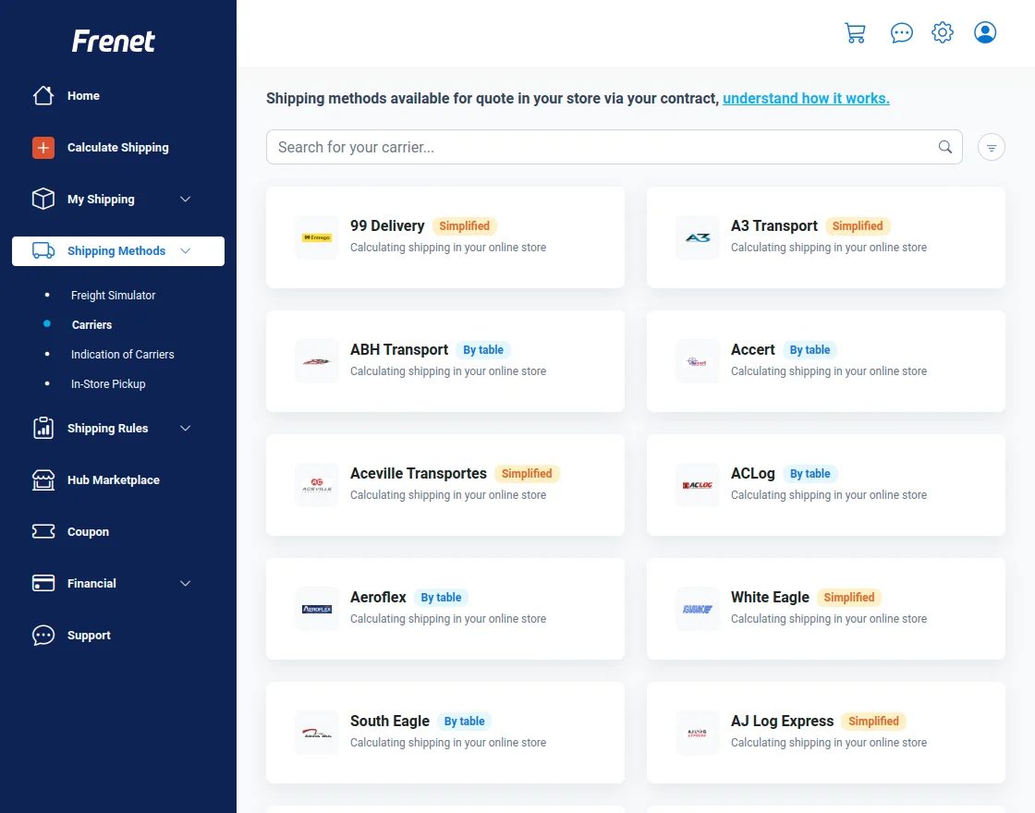Click the Aeroflex carrier logo
This screenshot has width=1035, height=813.
pos(317,609)
